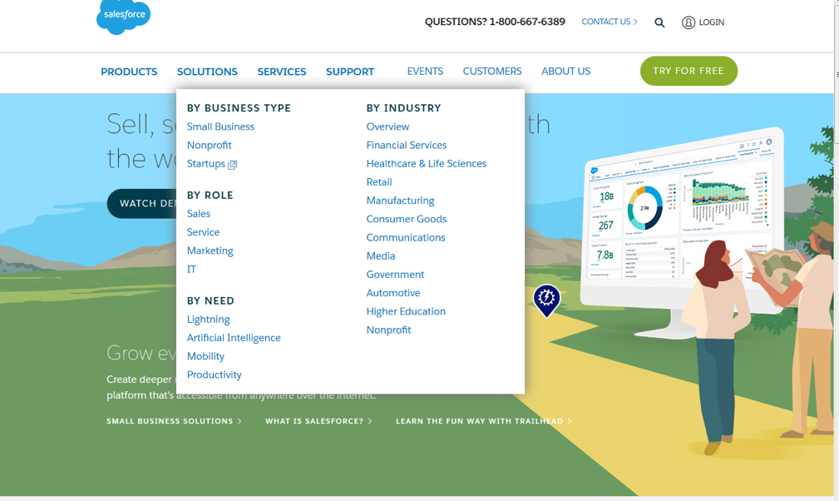Open the Startups link
The height and width of the screenshot is (501, 839).
coord(206,164)
